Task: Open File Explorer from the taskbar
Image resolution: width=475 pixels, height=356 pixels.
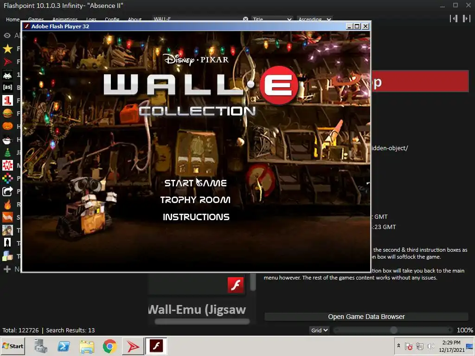Action: coord(87,346)
